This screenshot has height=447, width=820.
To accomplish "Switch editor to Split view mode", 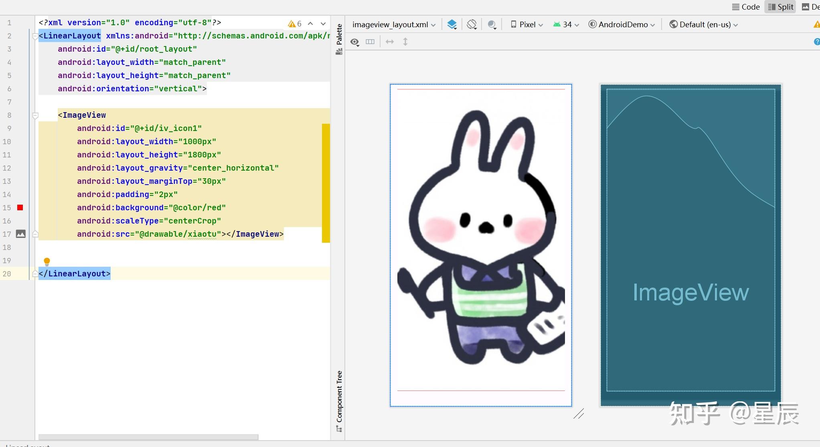I will 780,7.
